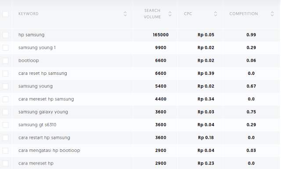Sort by Search Volume arrows
281x169 pixels.
tap(170, 14)
